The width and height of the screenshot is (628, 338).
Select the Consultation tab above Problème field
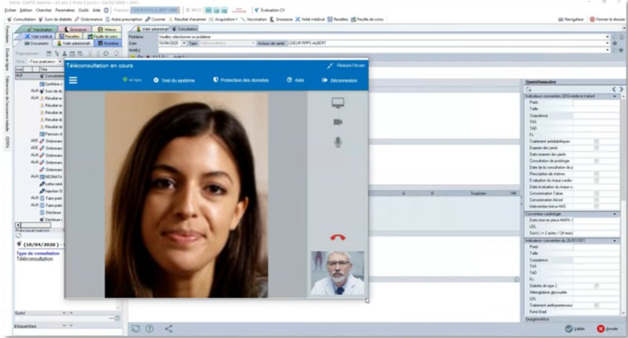[185, 29]
